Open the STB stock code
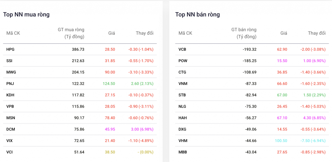The width and height of the screenshot is (332, 162). coord(182,95)
